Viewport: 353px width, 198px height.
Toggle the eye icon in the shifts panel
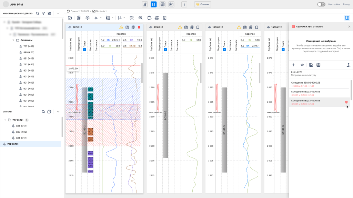[302, 65]
